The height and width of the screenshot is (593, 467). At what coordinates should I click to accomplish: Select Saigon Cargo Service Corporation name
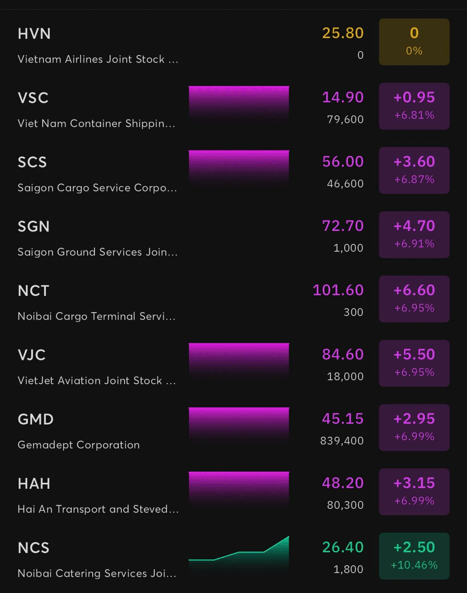pyautogui.click(x=97, y=188)
